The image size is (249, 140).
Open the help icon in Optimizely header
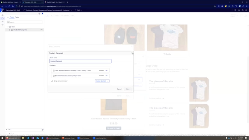(x=242, y=10)
